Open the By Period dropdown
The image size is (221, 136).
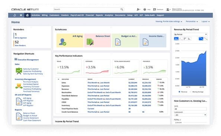pyautogui.click(x=190, y=34)
